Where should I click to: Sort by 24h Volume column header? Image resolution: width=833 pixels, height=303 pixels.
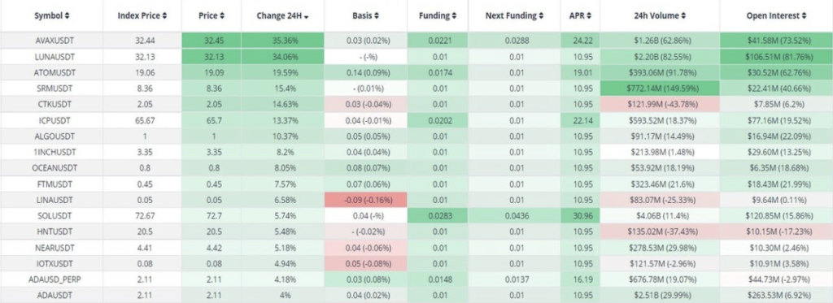660,16
